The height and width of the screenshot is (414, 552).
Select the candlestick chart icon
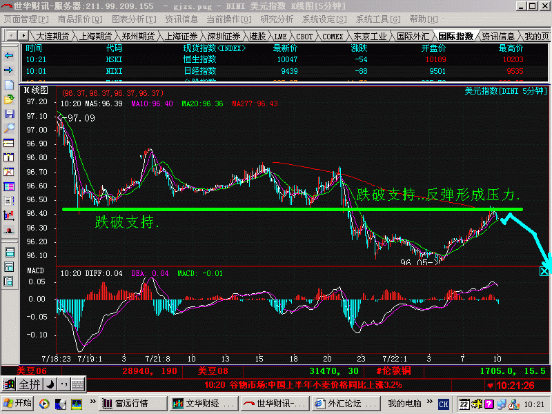[9, 215]
